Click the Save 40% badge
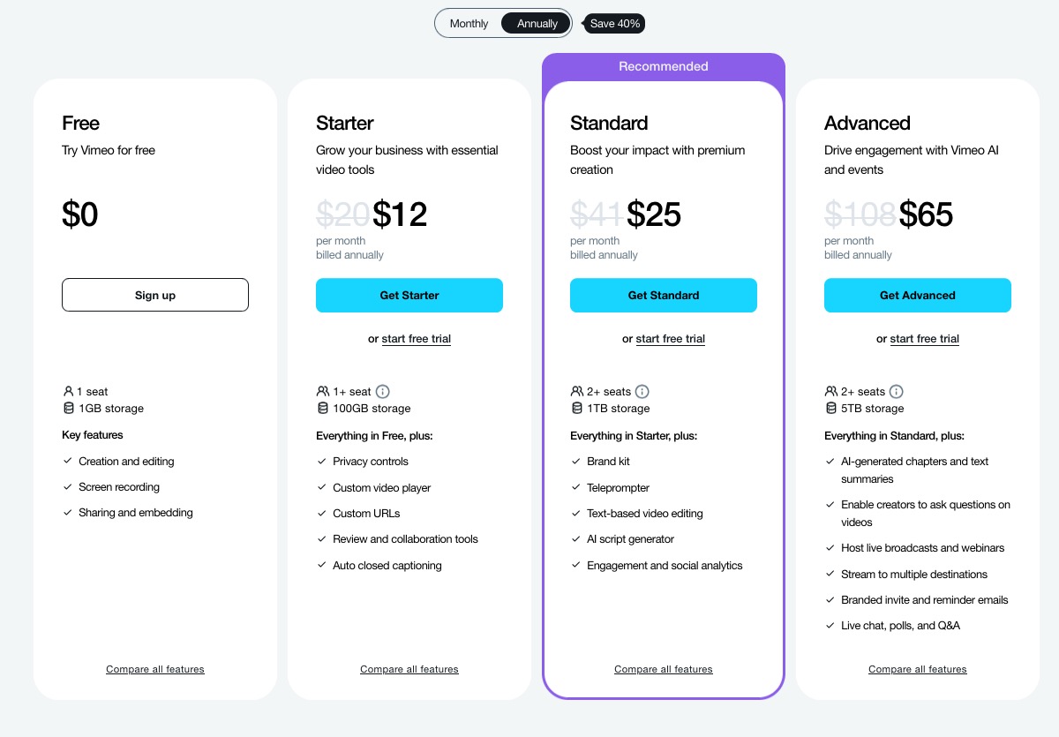1059x737 pixels. click(x=615, y=24)
